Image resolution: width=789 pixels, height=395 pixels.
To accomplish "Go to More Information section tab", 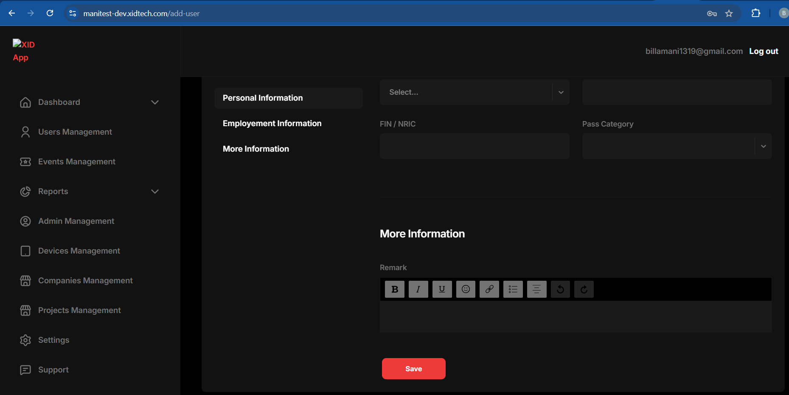I will point(256,149).
